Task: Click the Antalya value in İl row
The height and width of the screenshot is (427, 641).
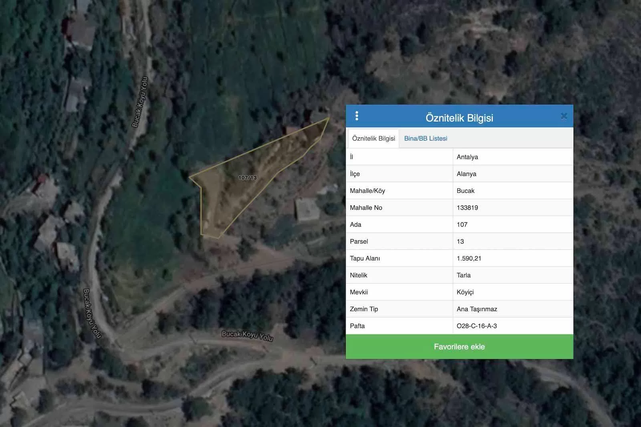Action: (x=467, y=157)
